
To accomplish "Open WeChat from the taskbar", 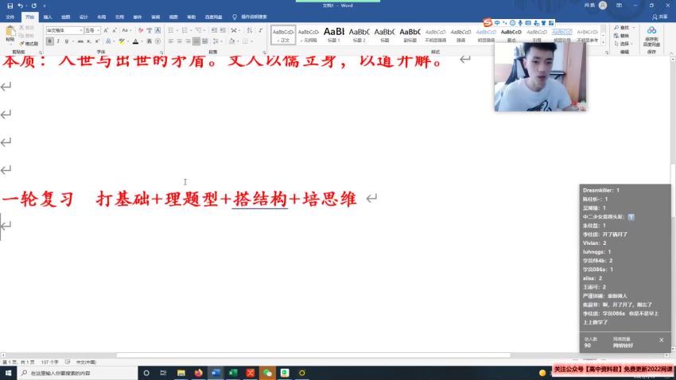I will [267, 373].
